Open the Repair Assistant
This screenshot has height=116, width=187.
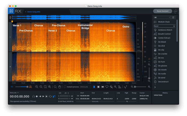point(162,11)
